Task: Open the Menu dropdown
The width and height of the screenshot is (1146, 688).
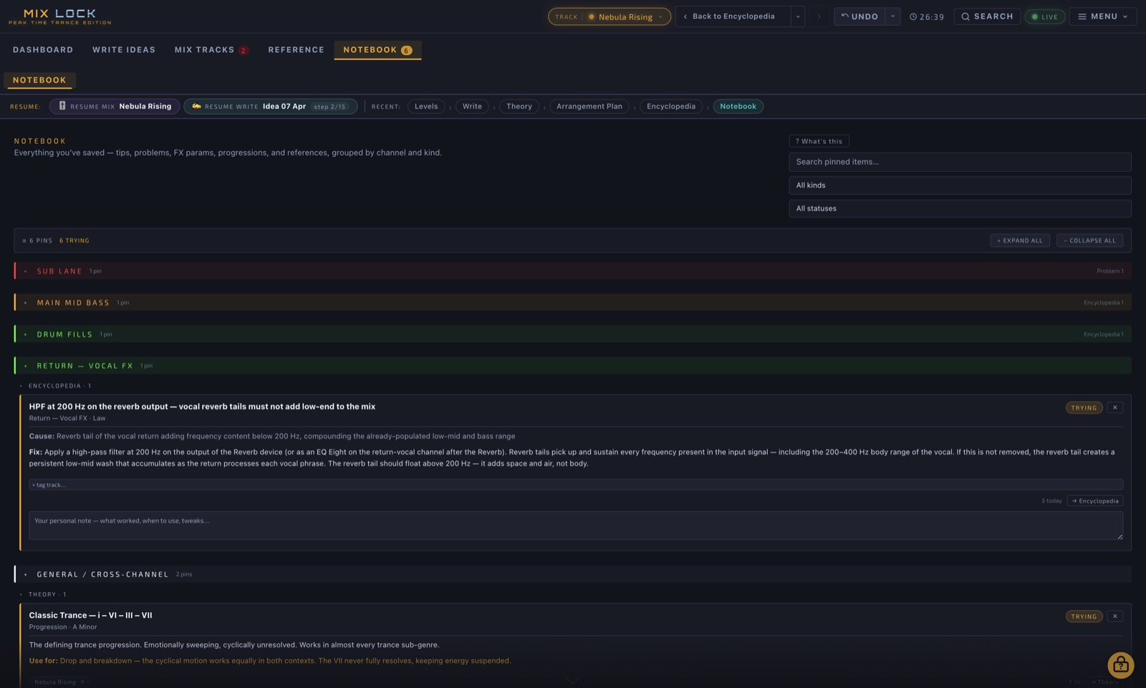Action: (x=1103, y=16)
